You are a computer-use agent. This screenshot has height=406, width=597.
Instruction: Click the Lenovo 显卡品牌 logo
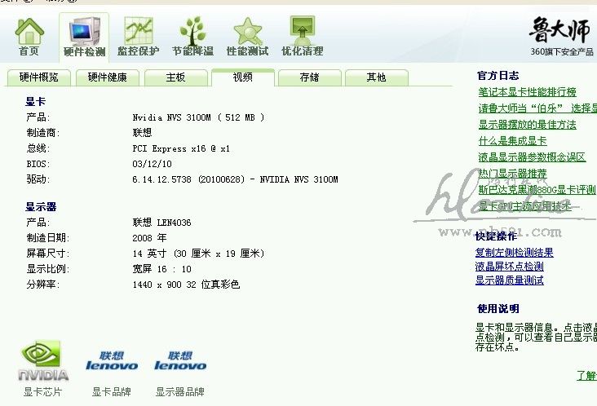(112, 360)
